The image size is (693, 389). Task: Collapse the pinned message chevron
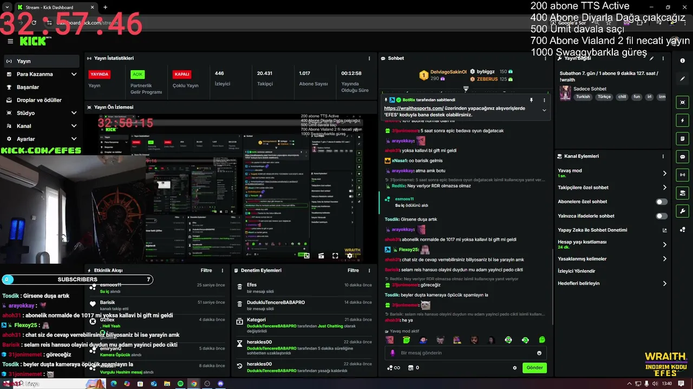click(544, 110)
